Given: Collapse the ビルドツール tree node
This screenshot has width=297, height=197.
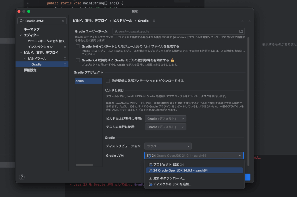Looking at the screenshot, I should coord(24,59).
